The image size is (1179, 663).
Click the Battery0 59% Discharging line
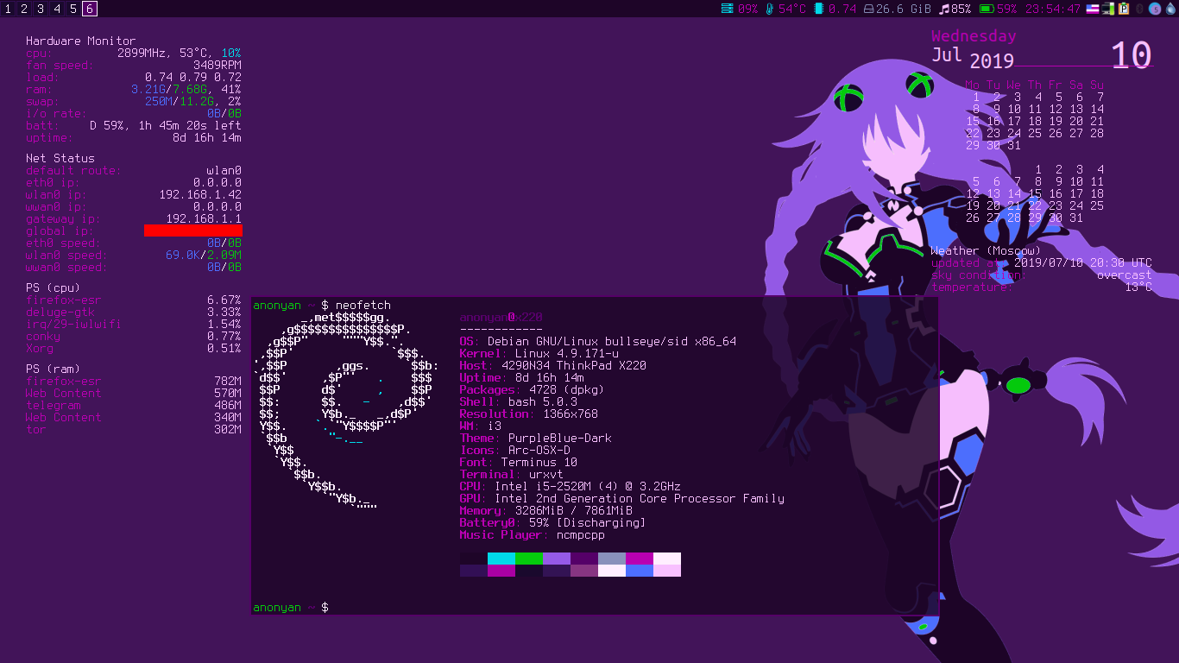(x=552, y=522)
